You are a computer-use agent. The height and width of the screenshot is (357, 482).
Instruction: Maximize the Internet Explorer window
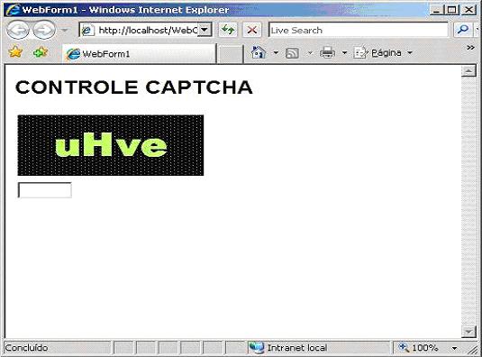(452, 10)
